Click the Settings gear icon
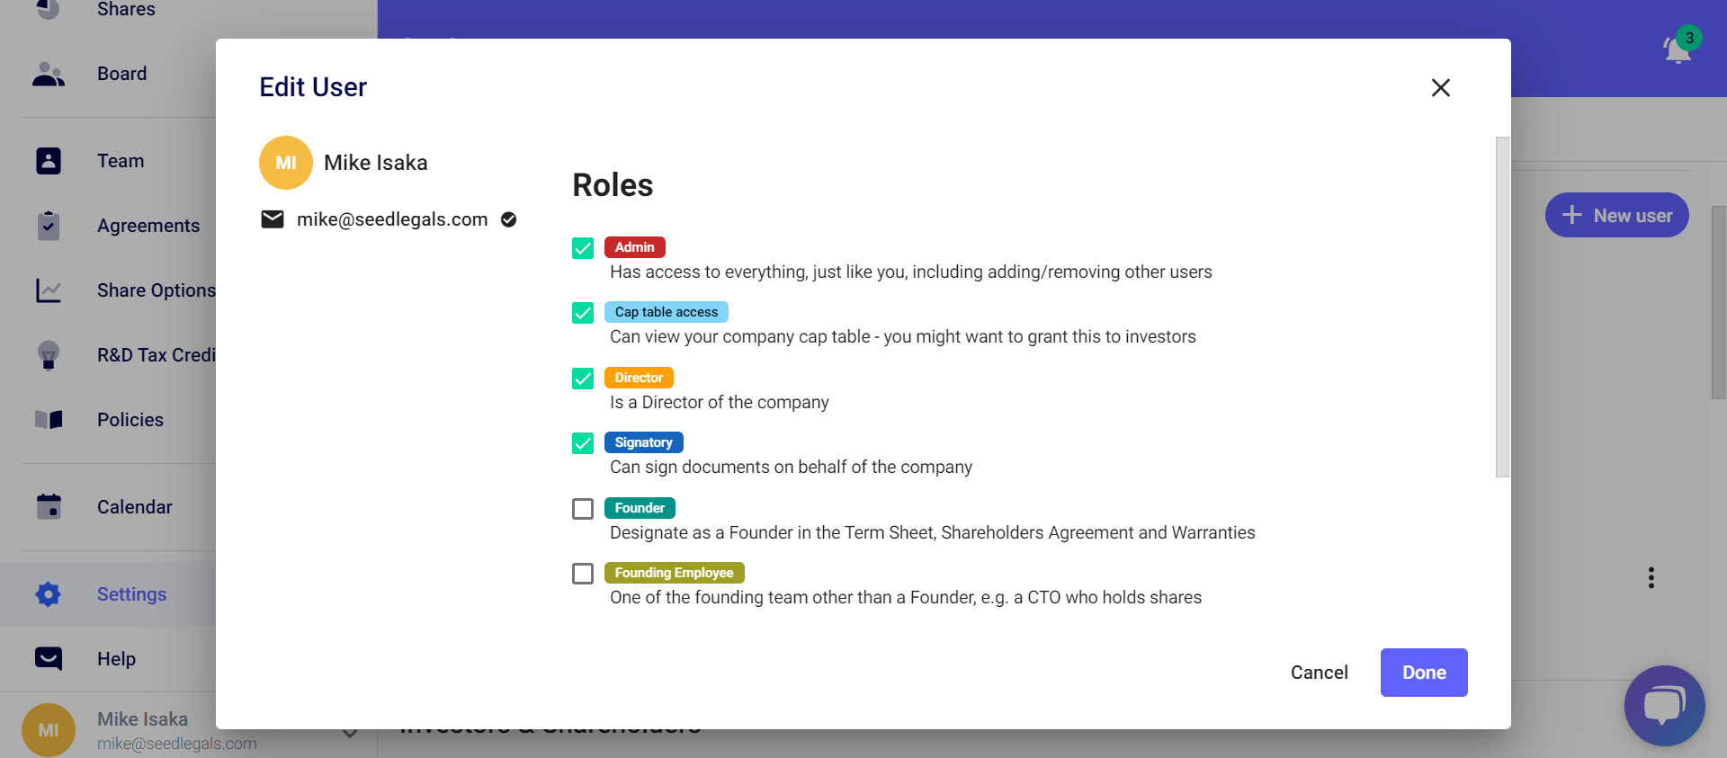1727x758 pixels. (x=49, y=594)
